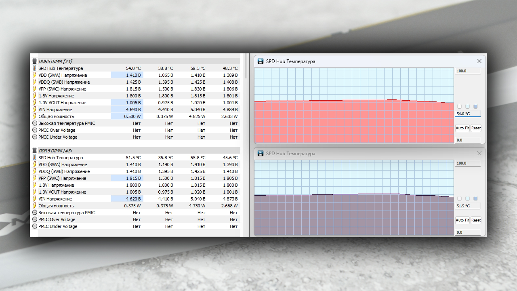Click the 1.0V VOUT bolt icon under DIMM [#3]
The image size is (517, 291).
point(34,192)
